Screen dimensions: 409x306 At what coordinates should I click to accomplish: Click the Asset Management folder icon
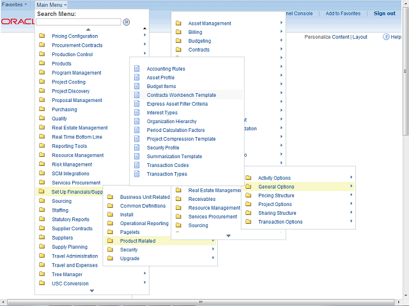click(x=178, y=23)
